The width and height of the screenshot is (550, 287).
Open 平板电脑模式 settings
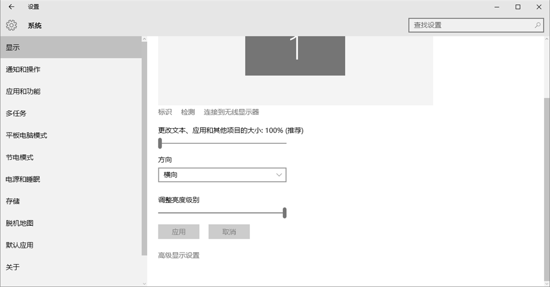click(x=71, y=136)
